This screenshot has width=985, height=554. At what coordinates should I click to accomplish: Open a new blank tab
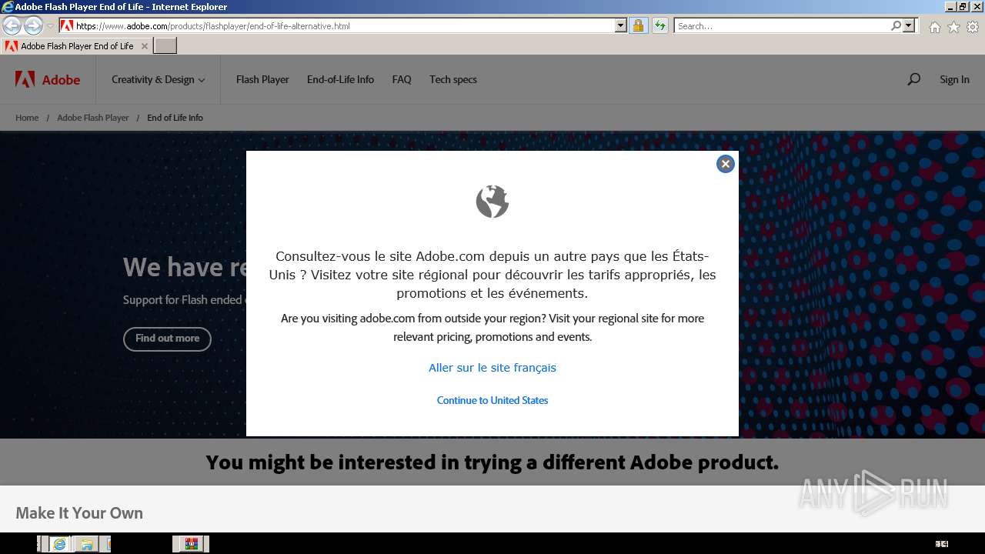click(x=165, y=46)
